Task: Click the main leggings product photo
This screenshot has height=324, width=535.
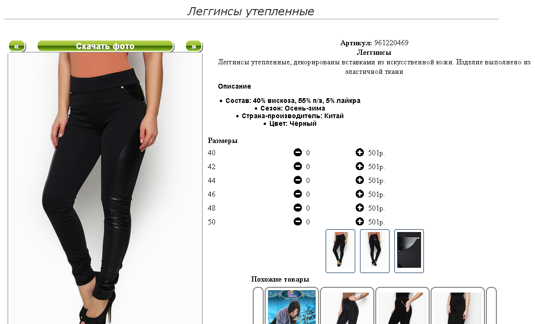Action: (x=105, y=188)
